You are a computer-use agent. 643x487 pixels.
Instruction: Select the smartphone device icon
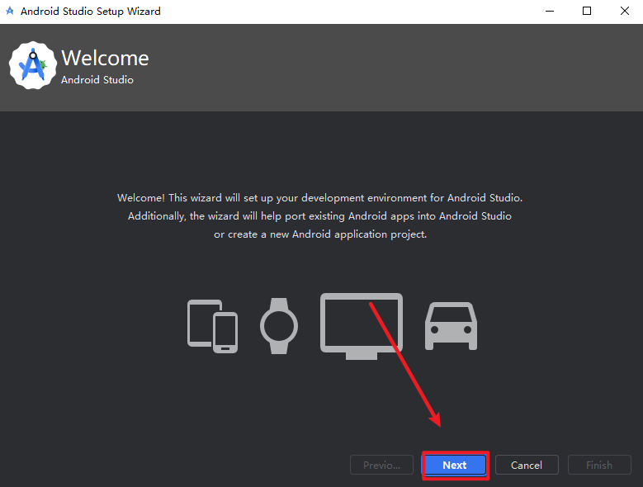pos(225,332)
